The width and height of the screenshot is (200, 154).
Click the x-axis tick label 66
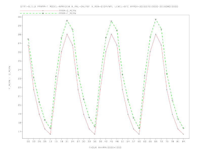point(150,141)
